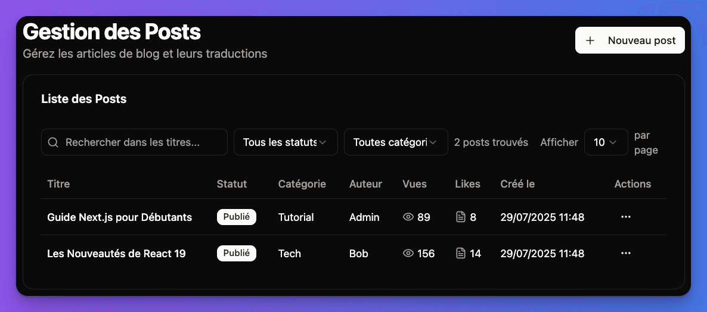The image size is (707, 312).
Task: Expand the Tous les statuts dropdown
Action: coord(286,142)
